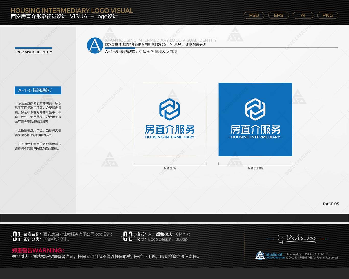Click the white '房直介服务' logo text
Image resolution: width=349 pixels, height=279 pixels.
click(255, 129)
